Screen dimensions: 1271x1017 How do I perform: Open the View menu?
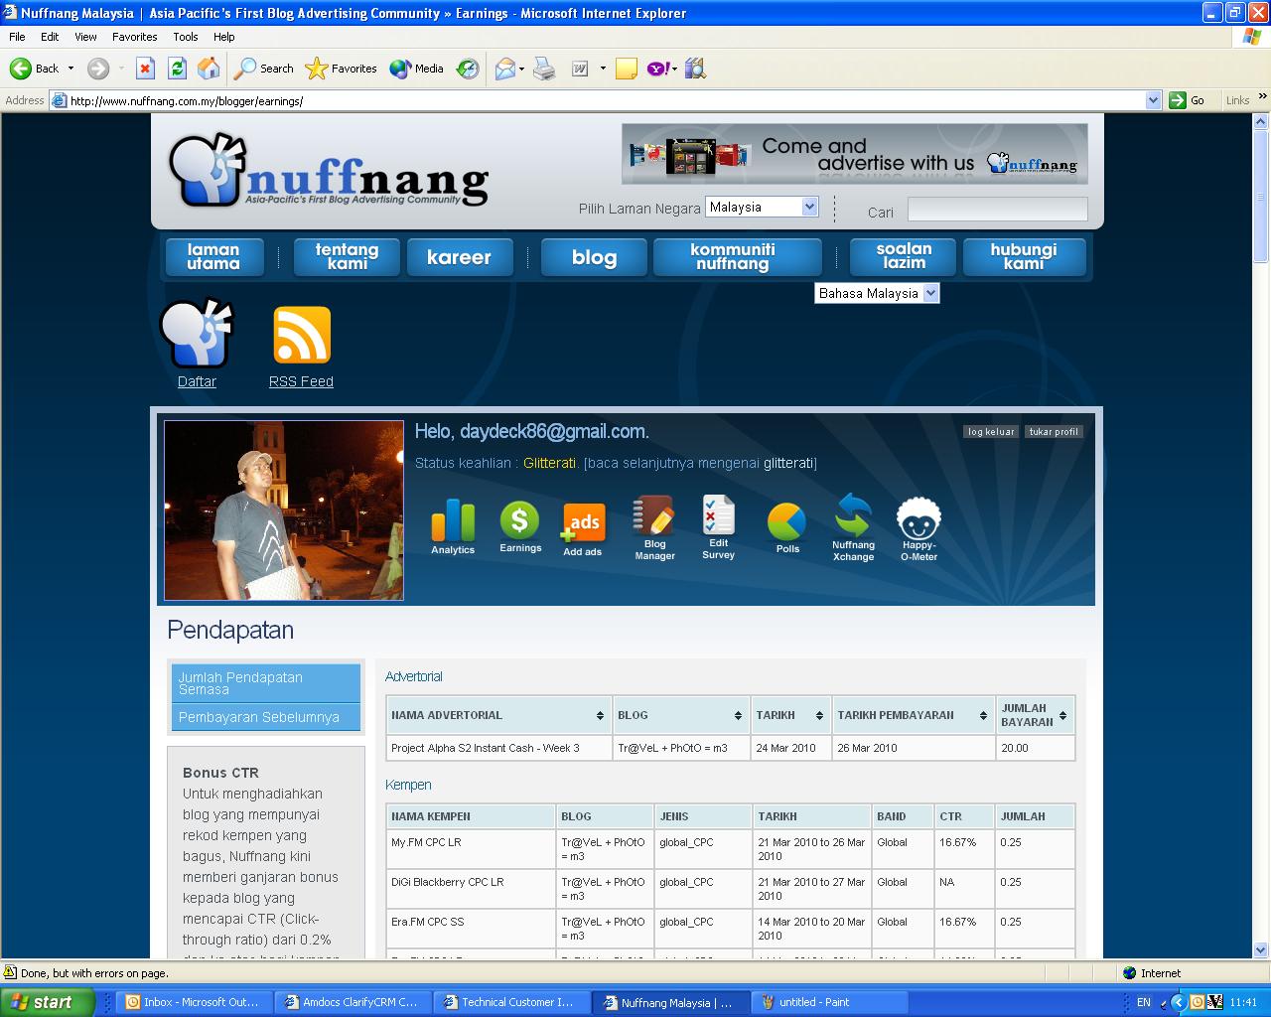pos(85,37)
